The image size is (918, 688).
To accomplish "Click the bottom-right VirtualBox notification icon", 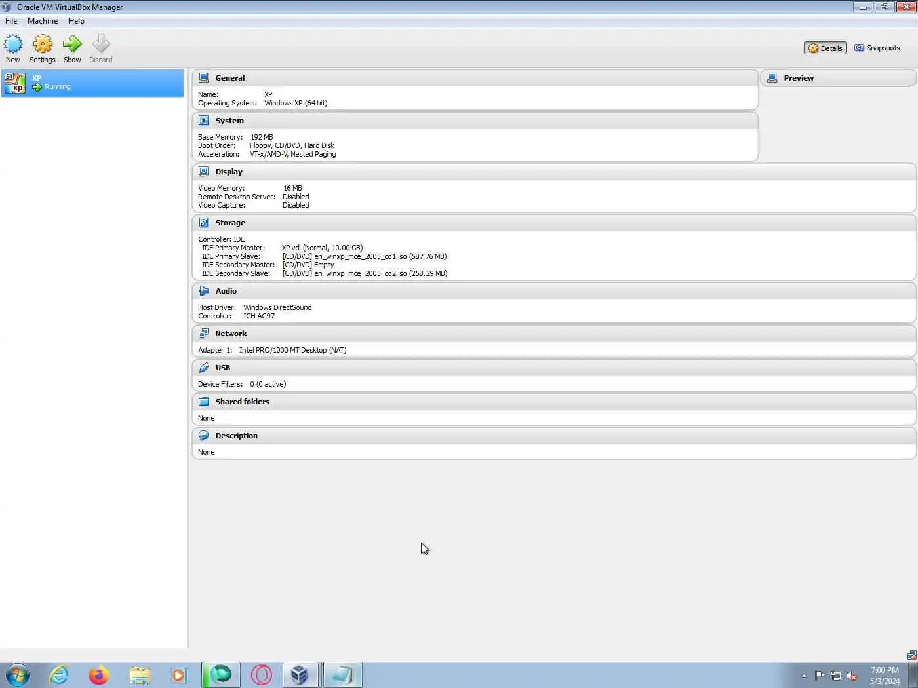I will [911, 655].
